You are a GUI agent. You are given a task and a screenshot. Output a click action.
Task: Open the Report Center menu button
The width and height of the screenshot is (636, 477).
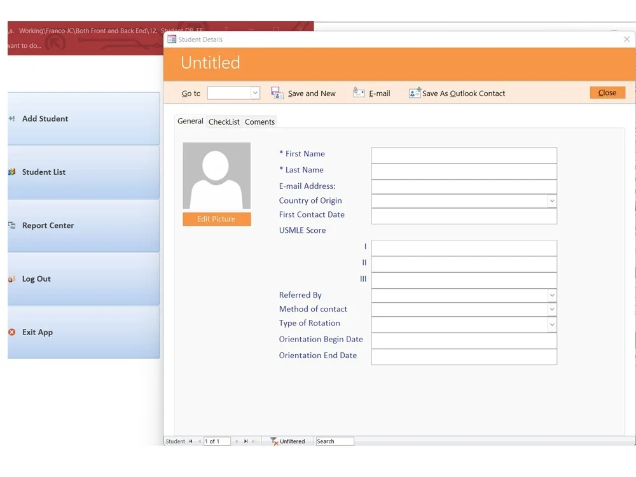(x=83, y=225)
